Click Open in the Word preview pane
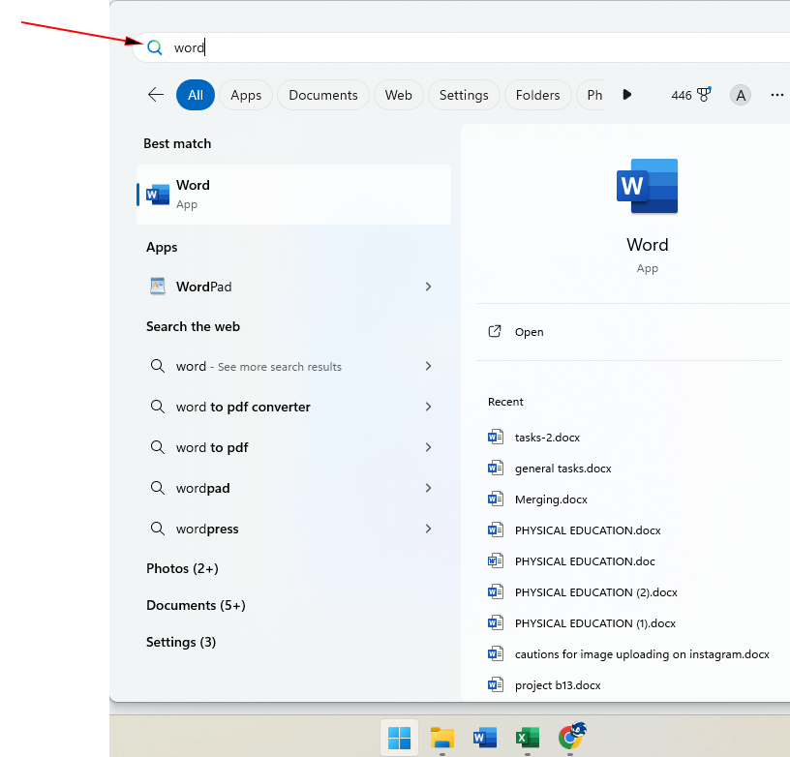Viewport: 790px width, 757px height. [529, 332]
